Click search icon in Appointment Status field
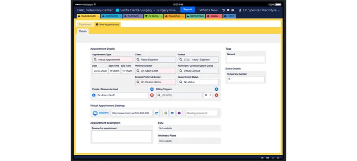The image size is (357, 161). pyautogui.click(x=181, y=82)
